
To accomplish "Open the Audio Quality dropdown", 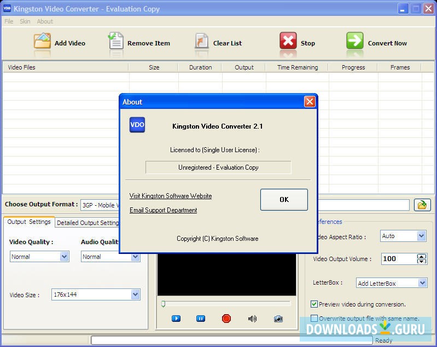I will point(136,256).
